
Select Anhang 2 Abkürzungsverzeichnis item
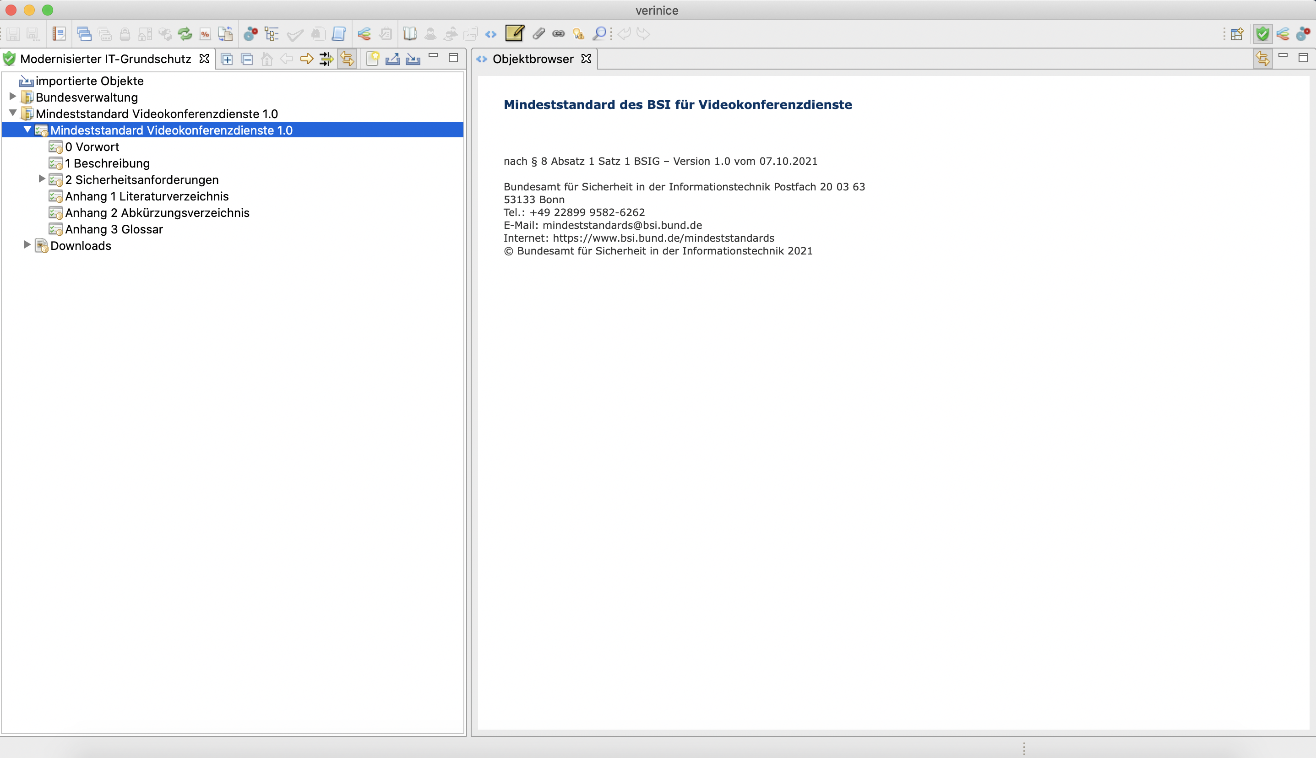[x=157, y=213]
